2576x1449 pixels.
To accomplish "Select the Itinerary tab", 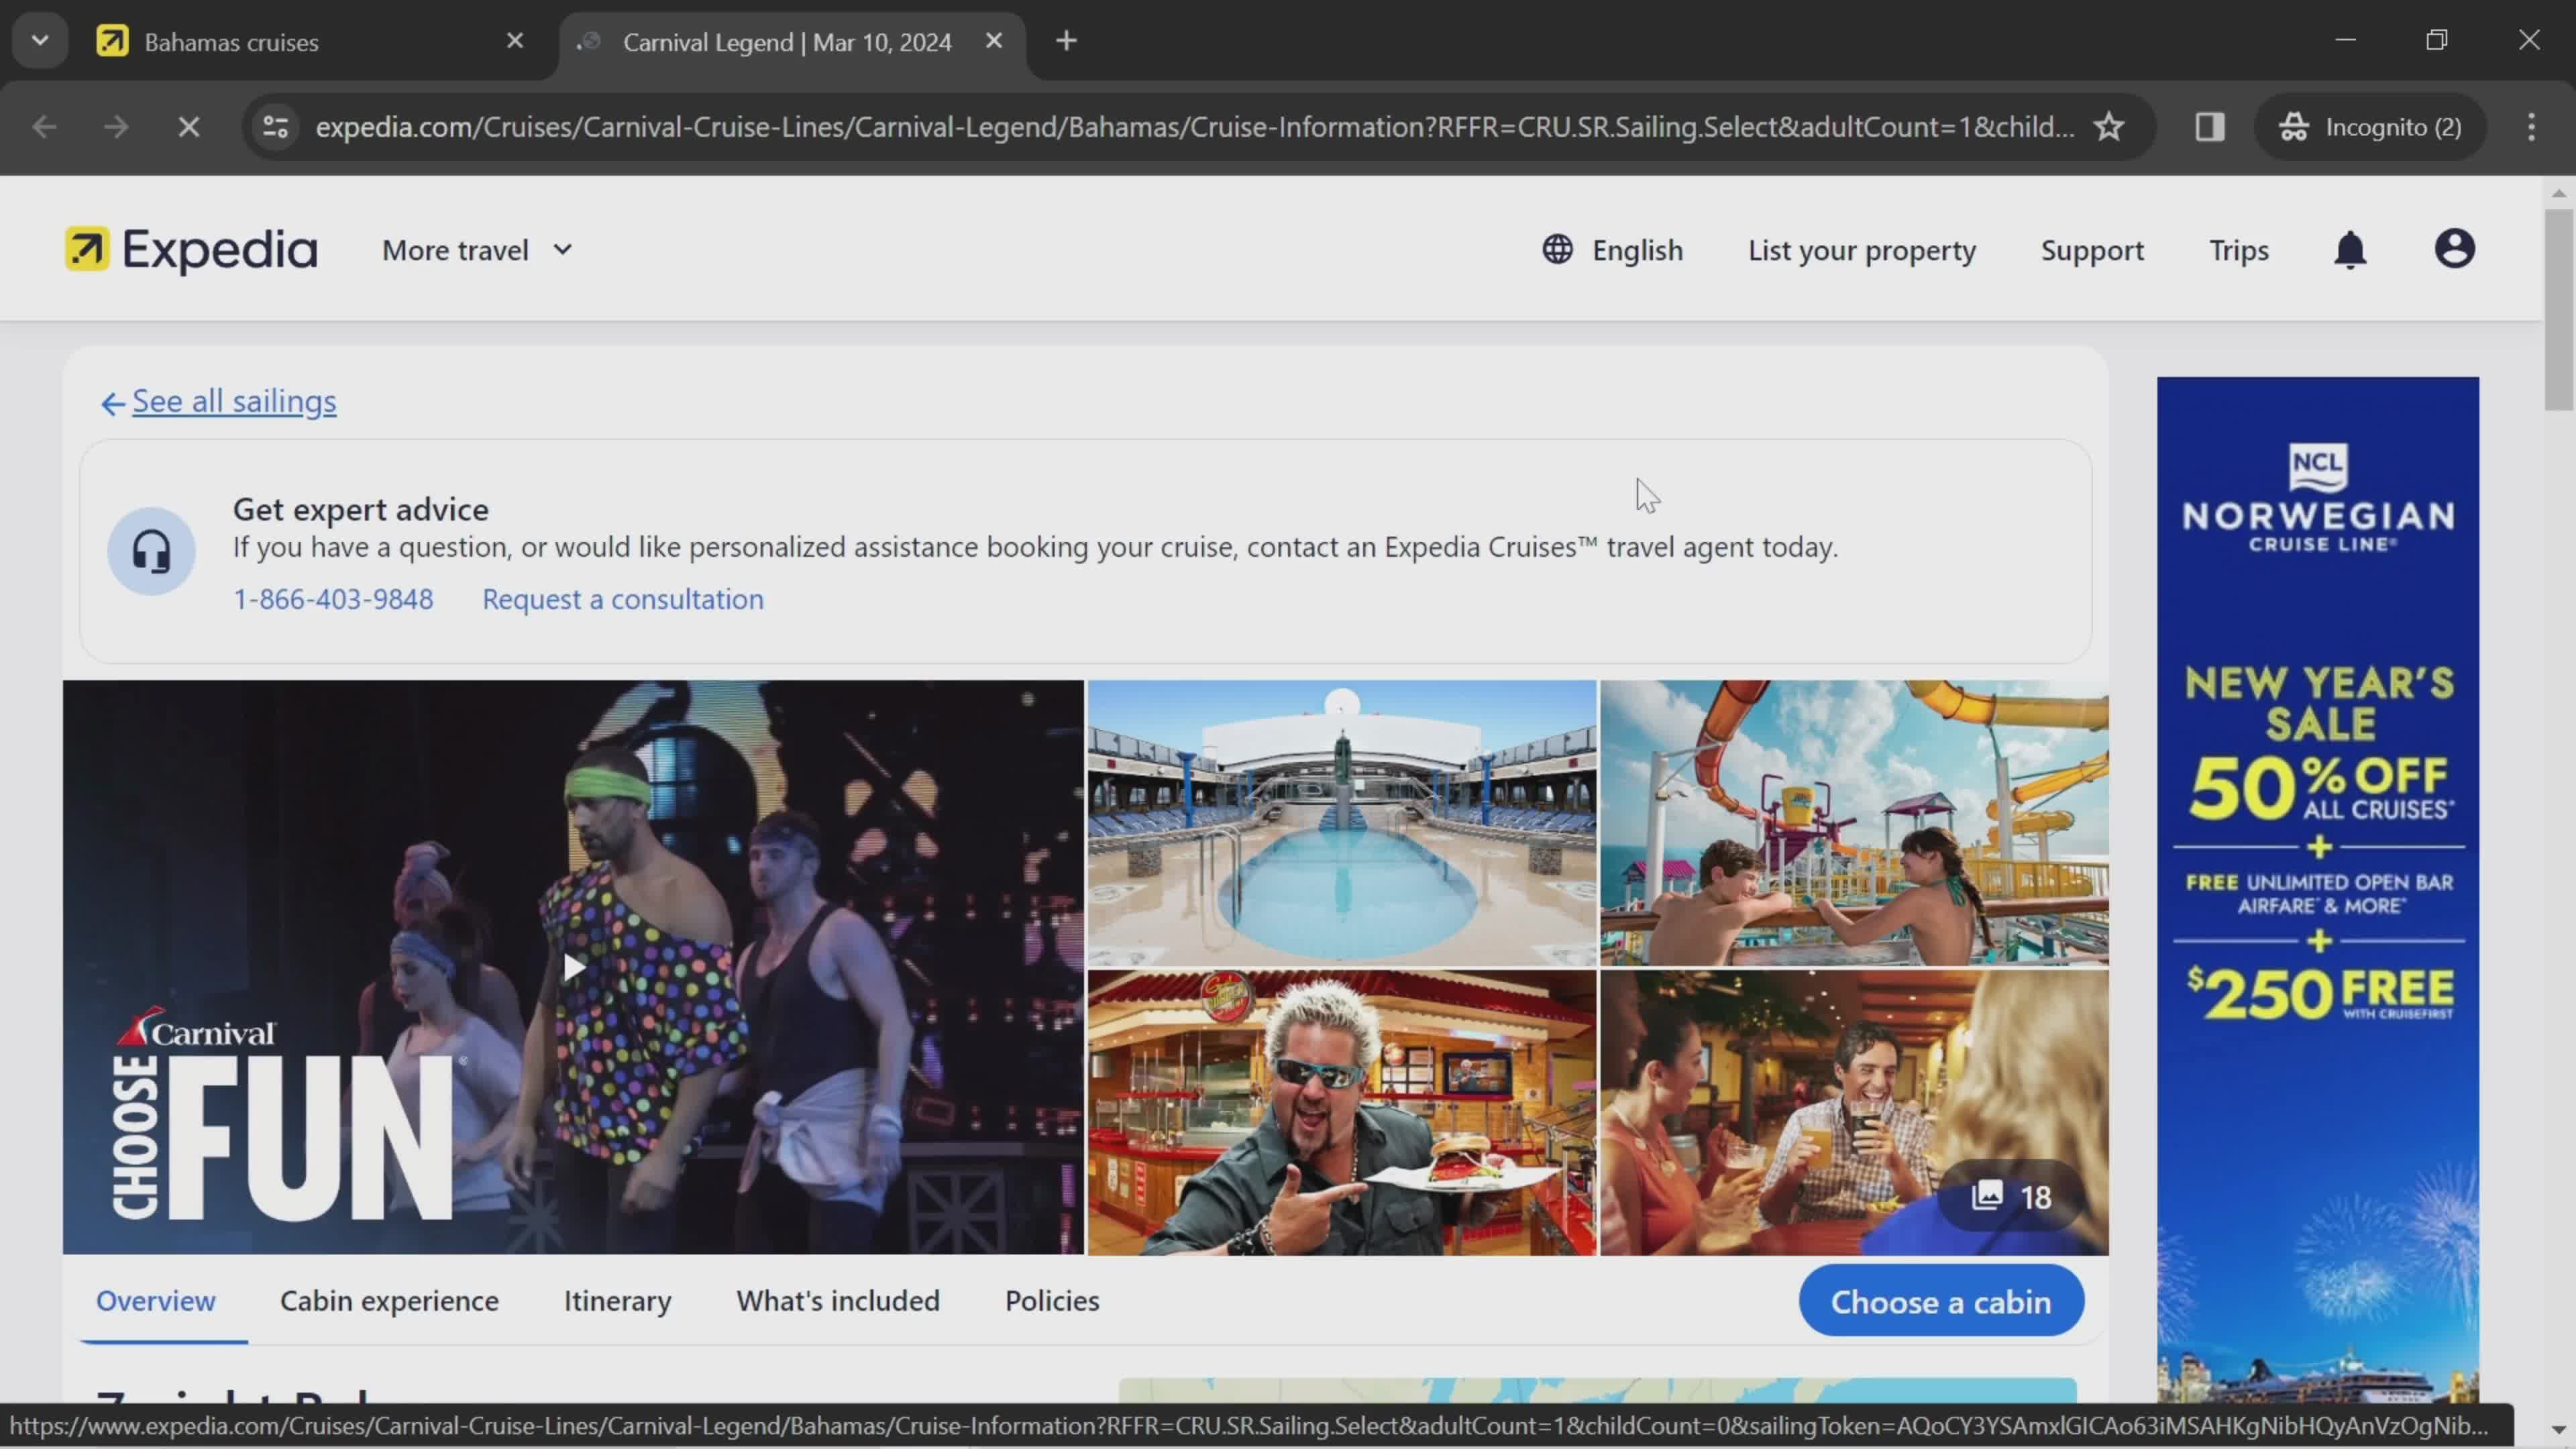I will click(617, 1300).
